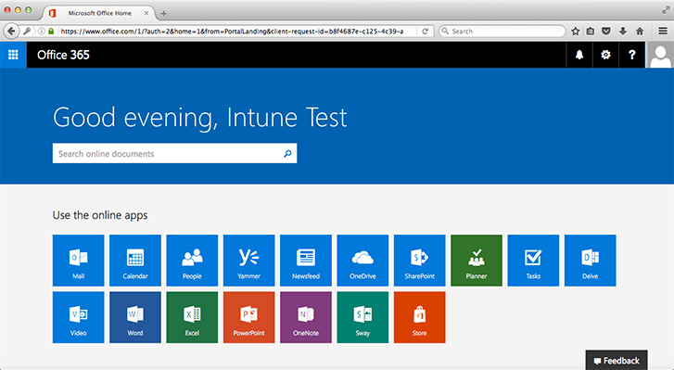
Task: Launch Word Online tile
Action: click(135, 317)
